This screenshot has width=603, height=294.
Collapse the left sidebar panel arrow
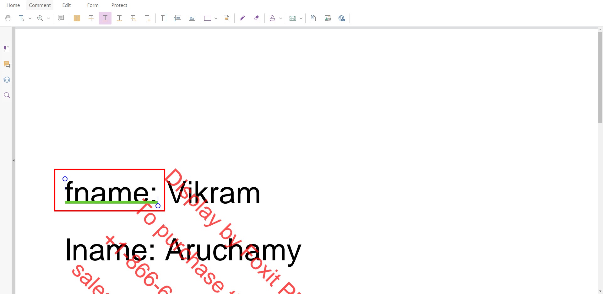14,160
